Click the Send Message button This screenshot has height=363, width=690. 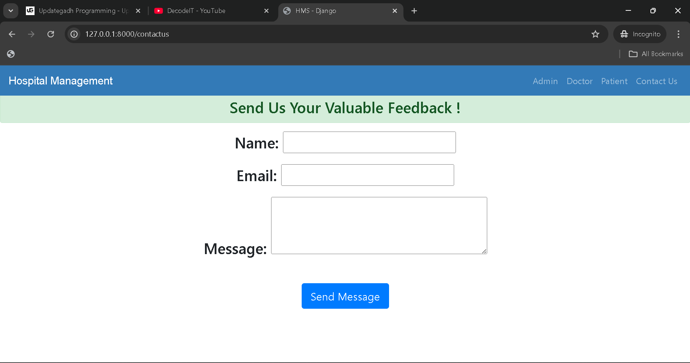pyautogui.click(x=345, y=296)
